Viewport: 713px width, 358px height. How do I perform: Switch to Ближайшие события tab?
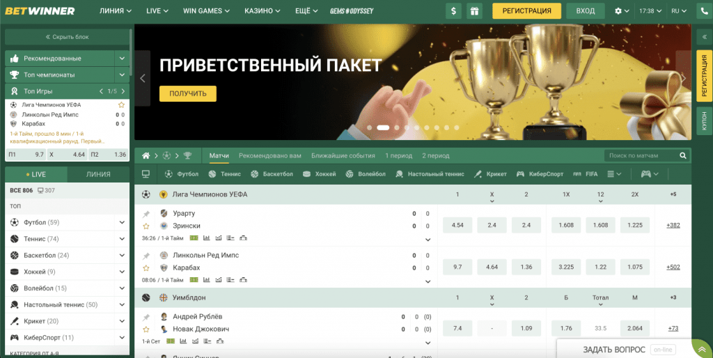343,155
